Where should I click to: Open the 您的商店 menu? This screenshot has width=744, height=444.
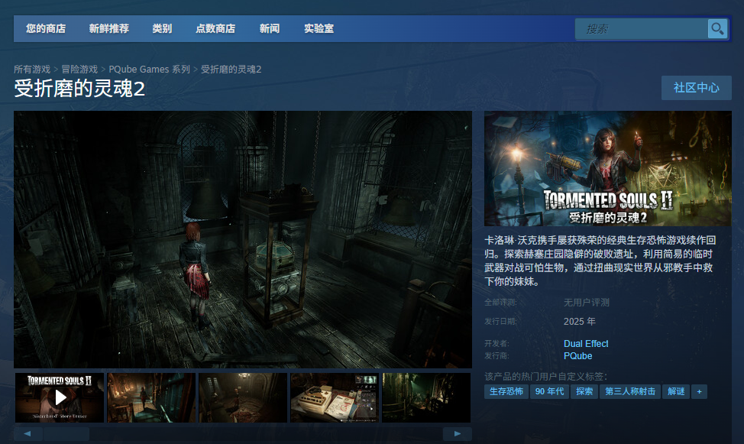[46, 28]
